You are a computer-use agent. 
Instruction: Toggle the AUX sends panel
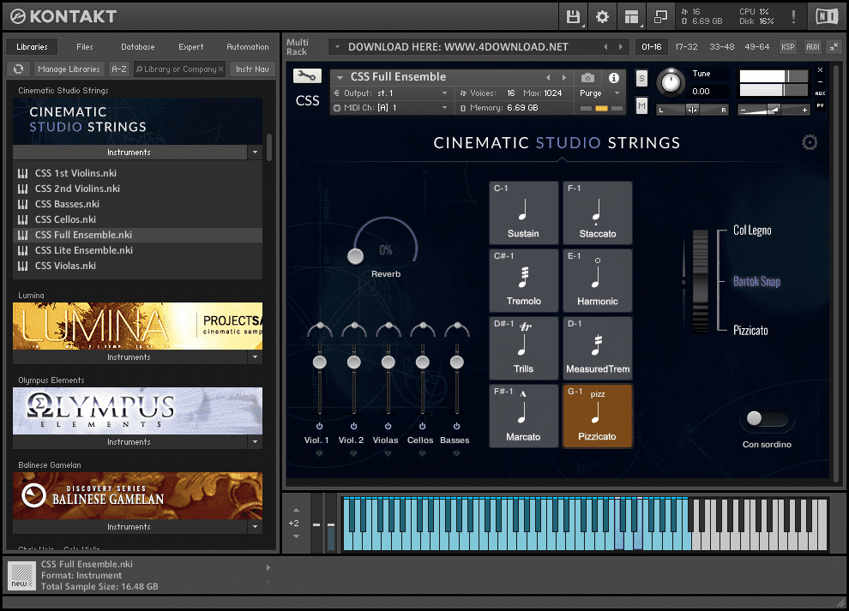(813, 47)
